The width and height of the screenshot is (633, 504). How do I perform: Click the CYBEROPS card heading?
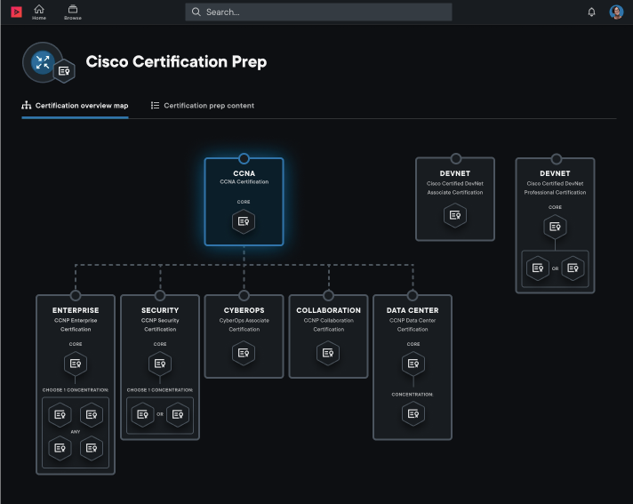244,310
